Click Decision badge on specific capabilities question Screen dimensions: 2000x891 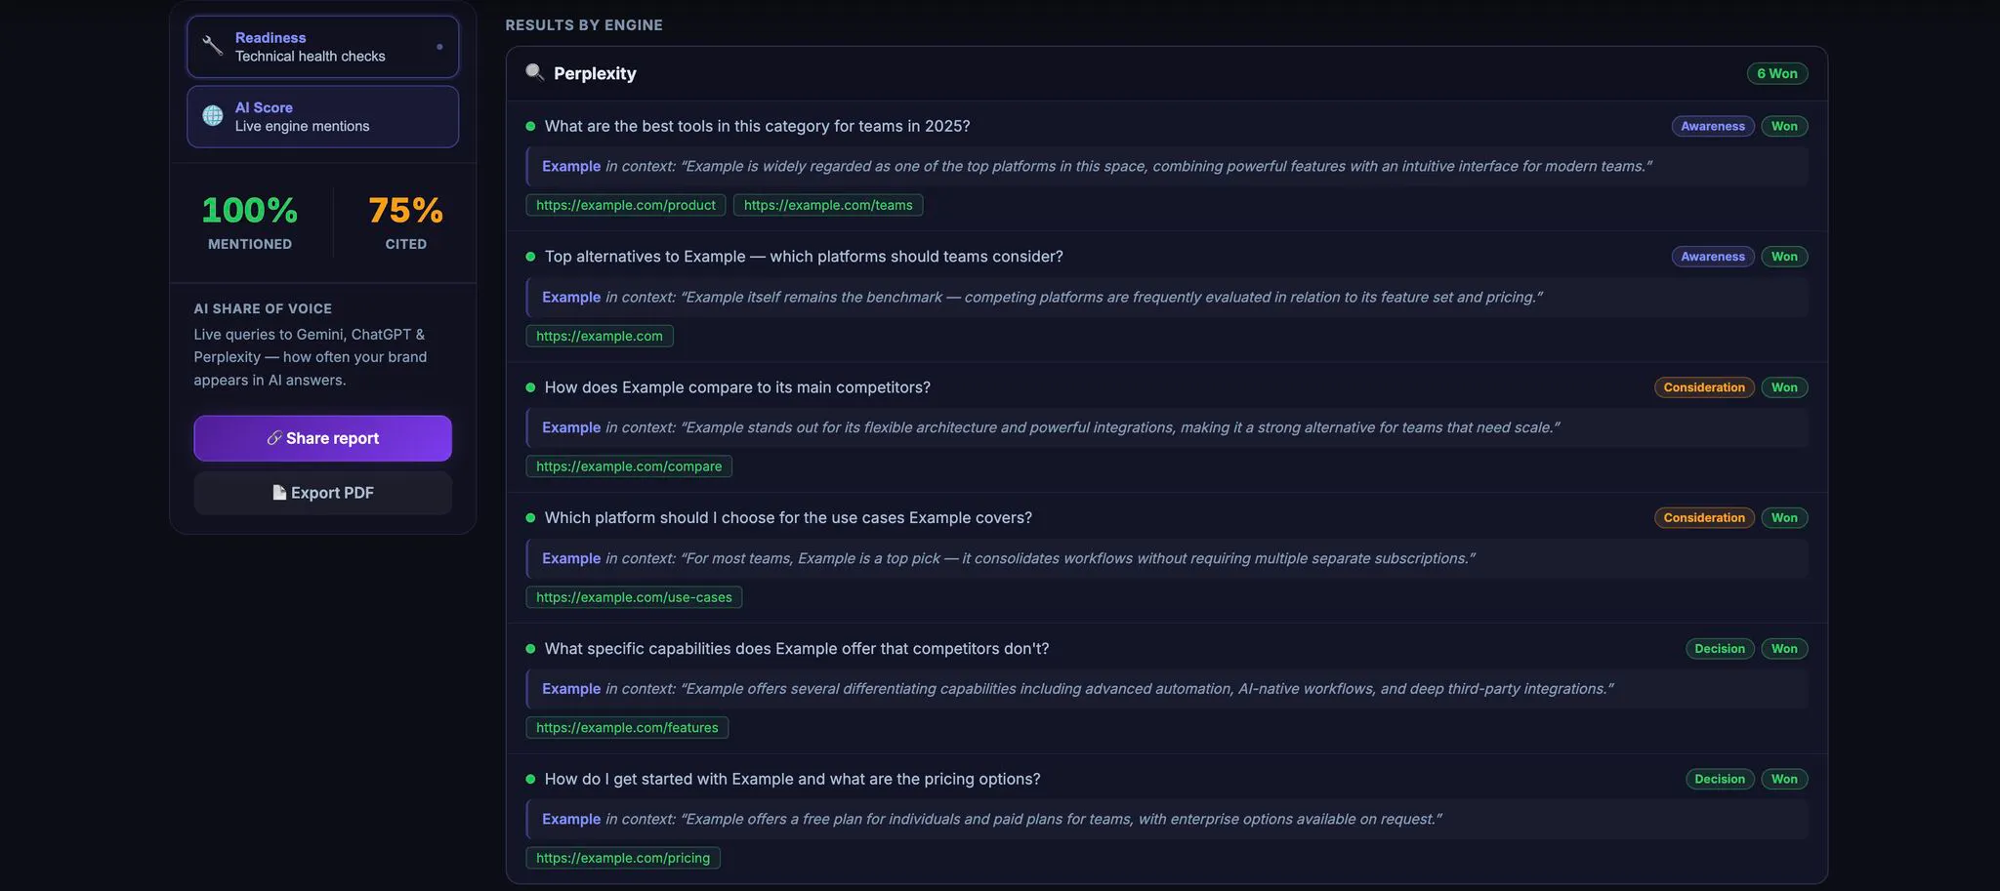pos(1720,648)
